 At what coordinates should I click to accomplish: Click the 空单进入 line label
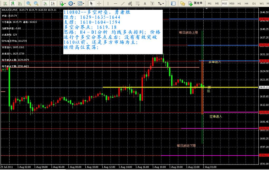216,117
